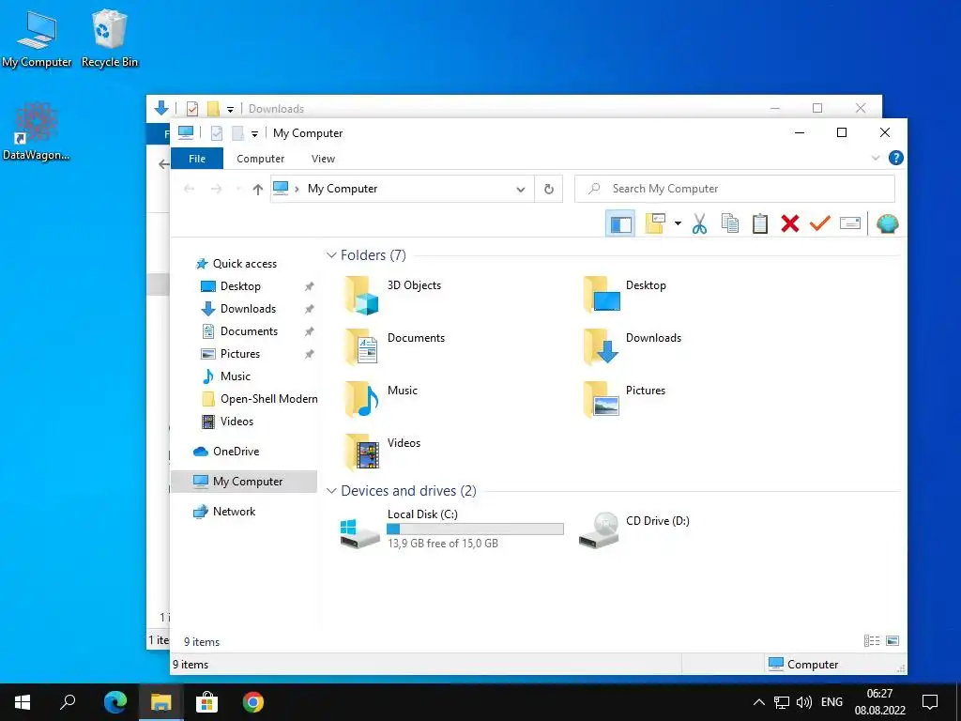Open the File ribbon tab
Image resolution: width=961 pixels, height=721 pixels.
(x=197, y=159)
